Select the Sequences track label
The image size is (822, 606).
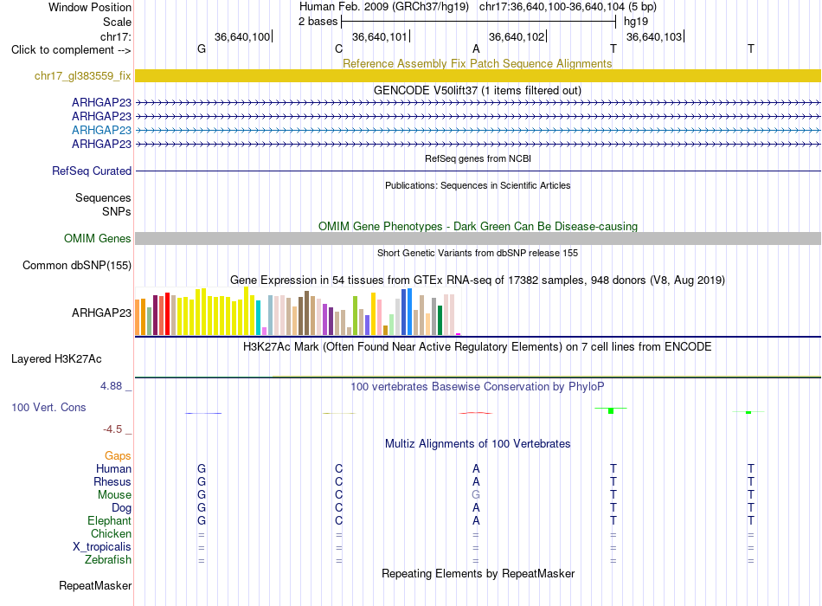[x=103, y=197]
